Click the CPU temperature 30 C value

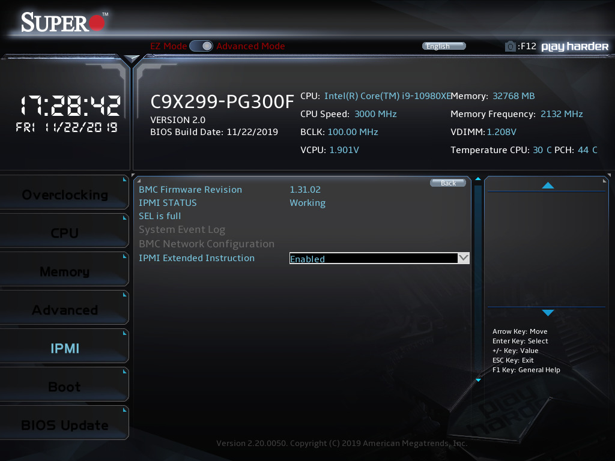(542, 150)
